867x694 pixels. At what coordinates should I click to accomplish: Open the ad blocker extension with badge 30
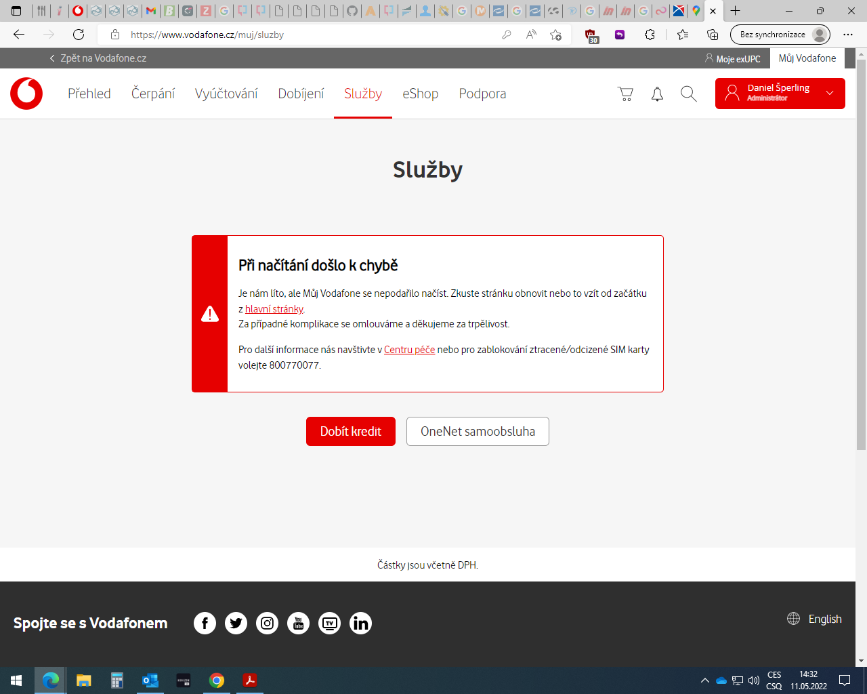click(x=591, y=36)
